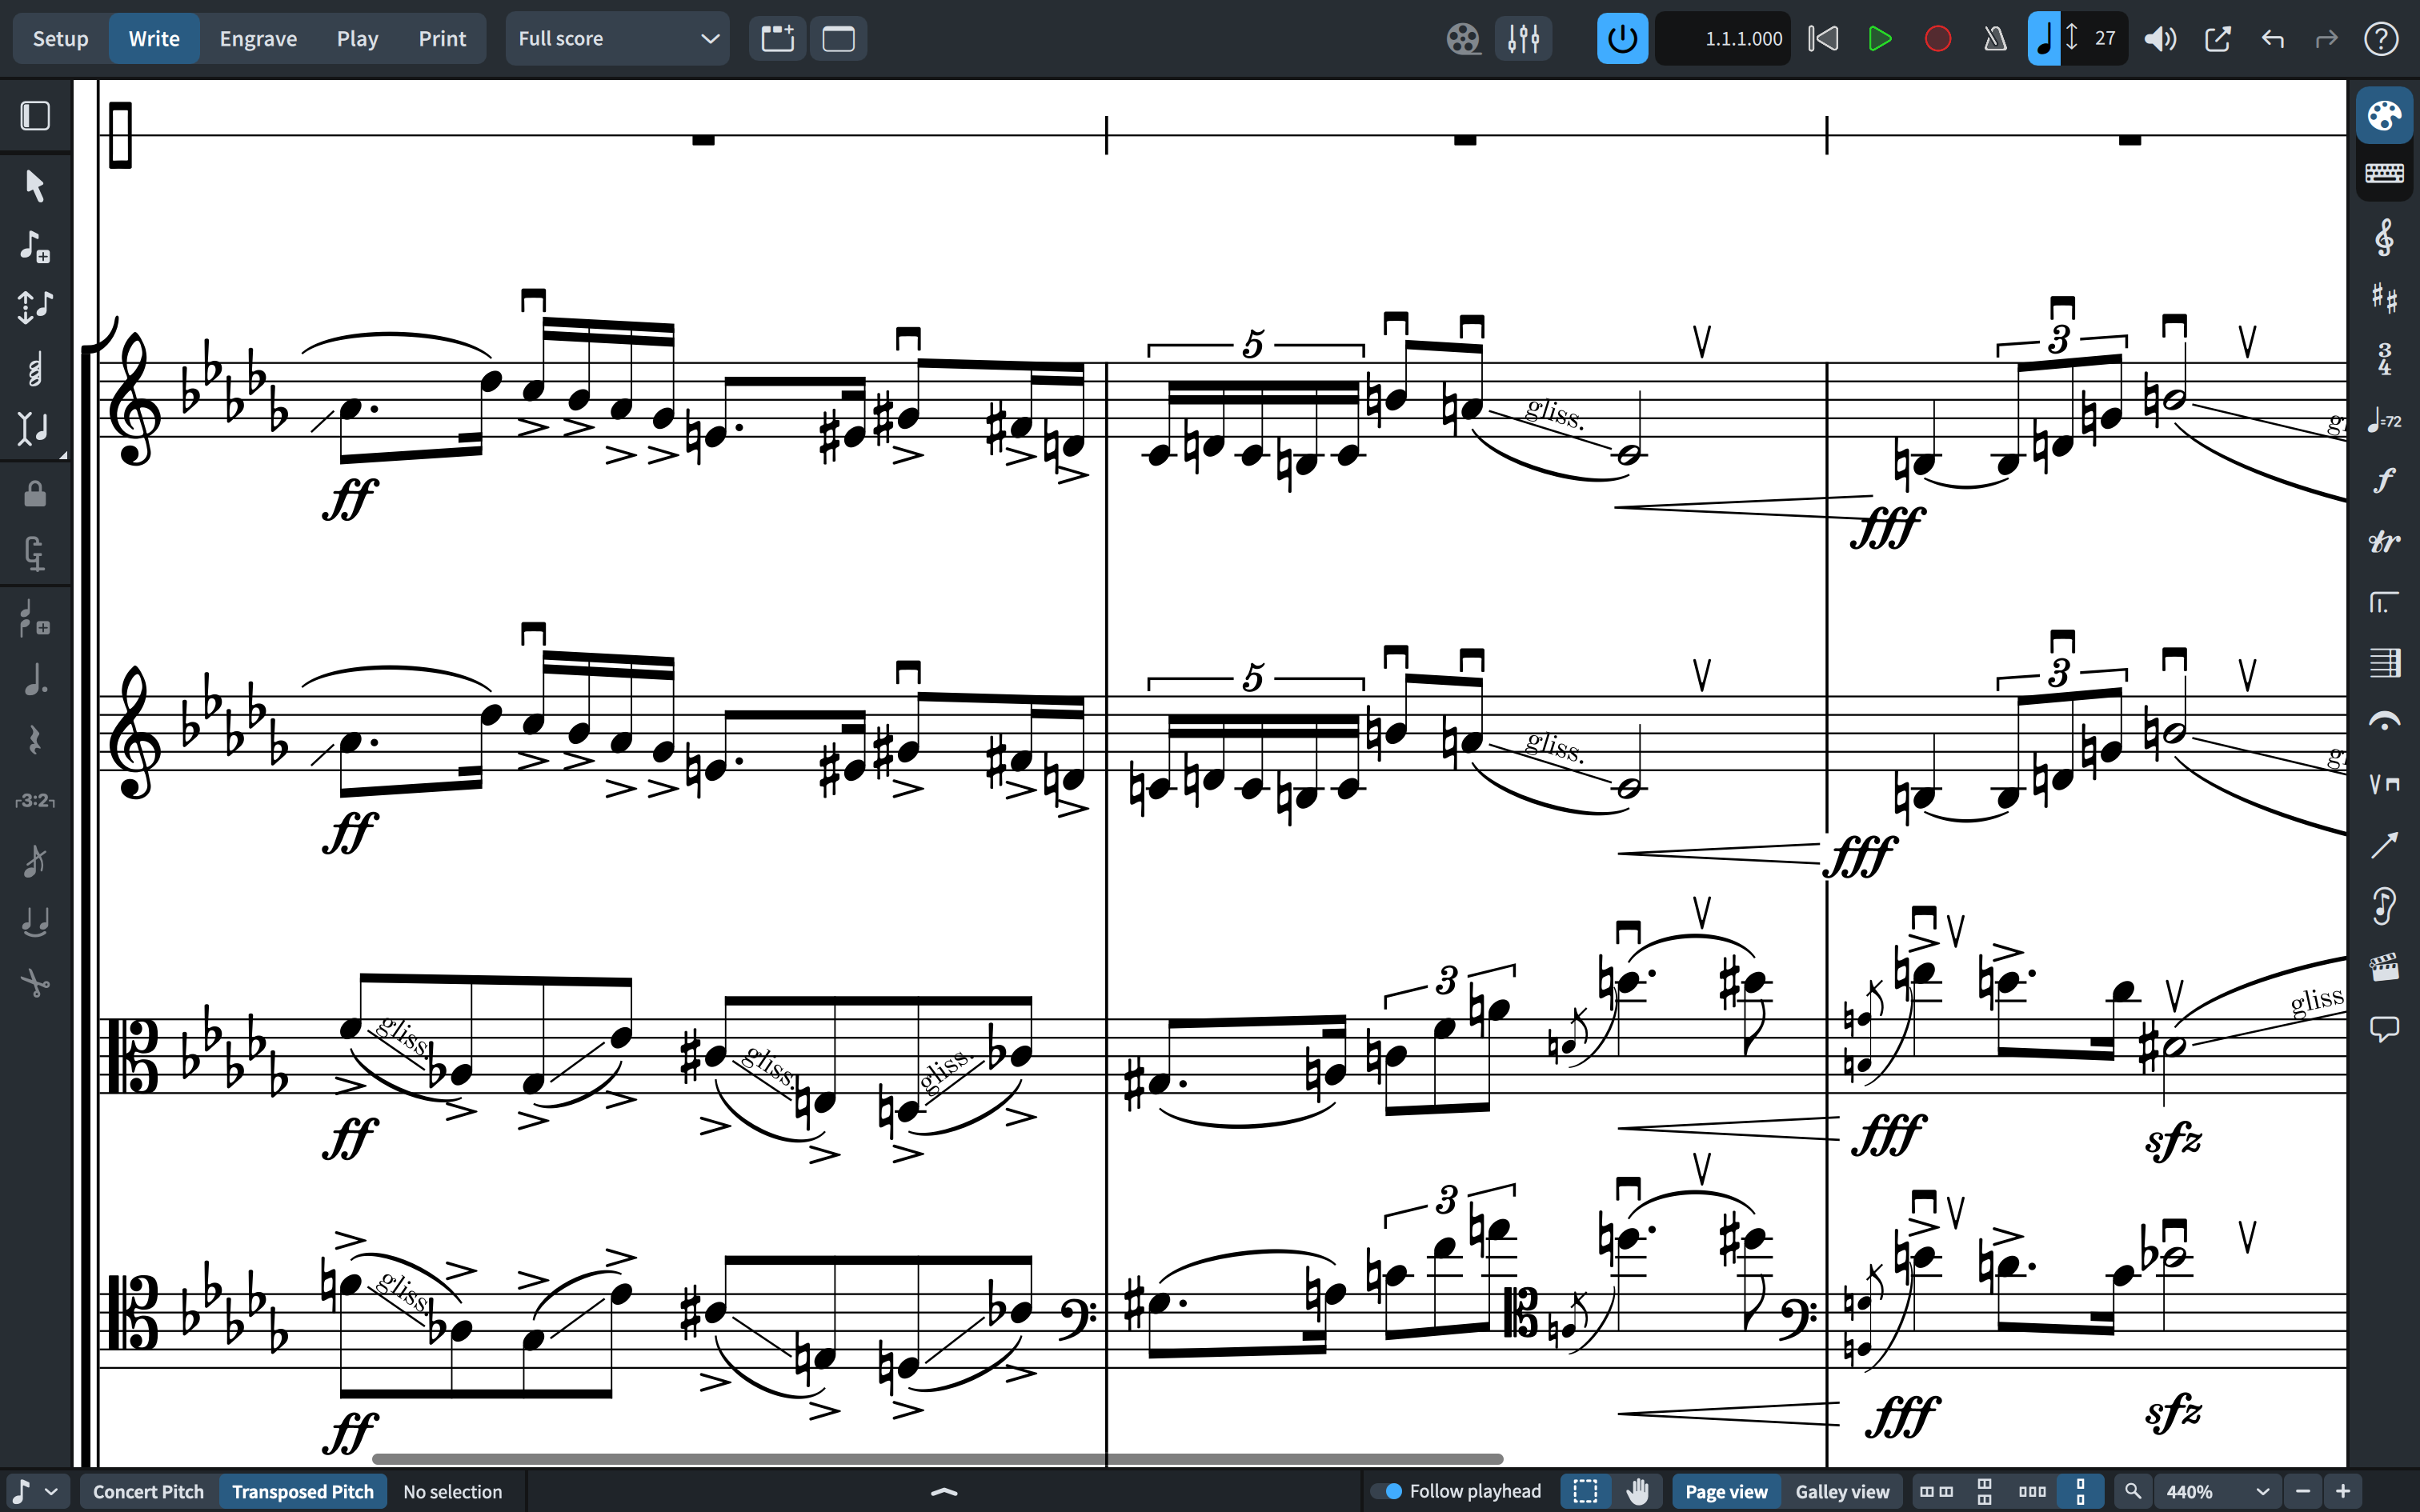Switch to Write mode
Viewport: 2420px width, 1512px height.
pyautogui.click(x=154, y=38)
